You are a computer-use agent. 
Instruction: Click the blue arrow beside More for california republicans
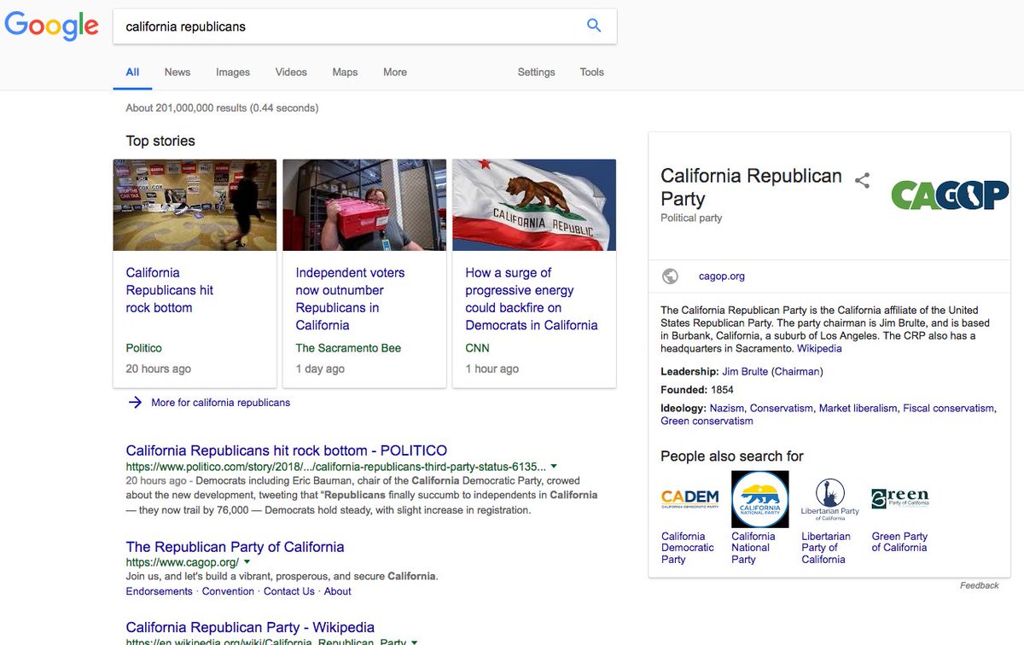pos(134,403)
